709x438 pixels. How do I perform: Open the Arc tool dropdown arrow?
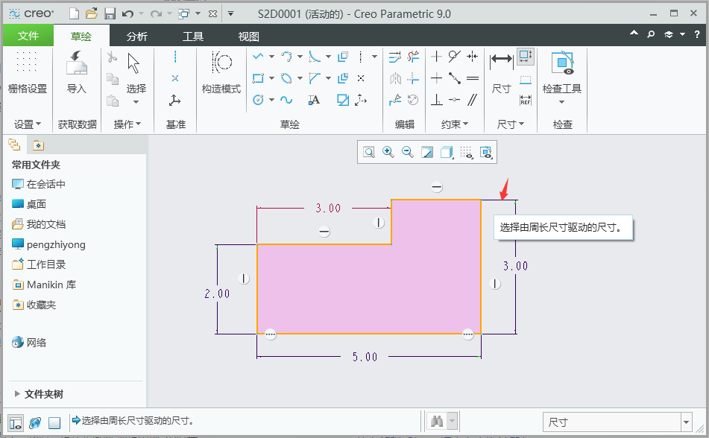coord(300,57)
